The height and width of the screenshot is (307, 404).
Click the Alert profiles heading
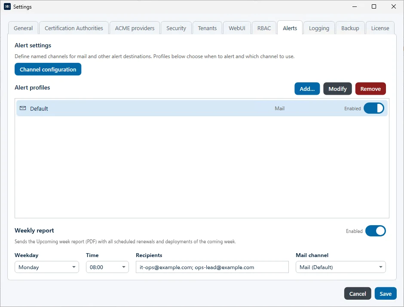point(32,87)
